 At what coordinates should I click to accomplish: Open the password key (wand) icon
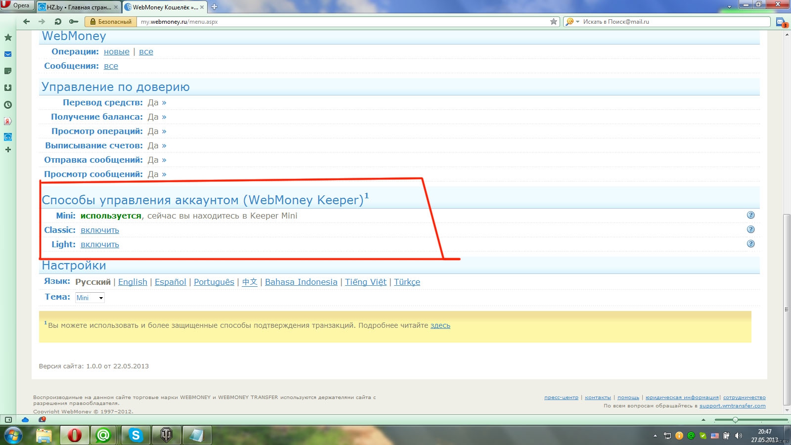74,22
